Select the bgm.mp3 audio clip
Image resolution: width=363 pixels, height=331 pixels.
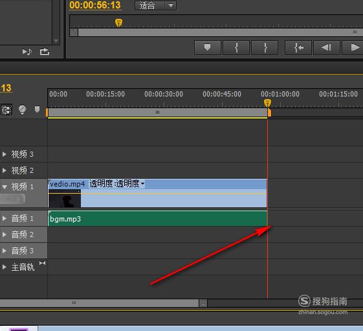click(157, 218)
